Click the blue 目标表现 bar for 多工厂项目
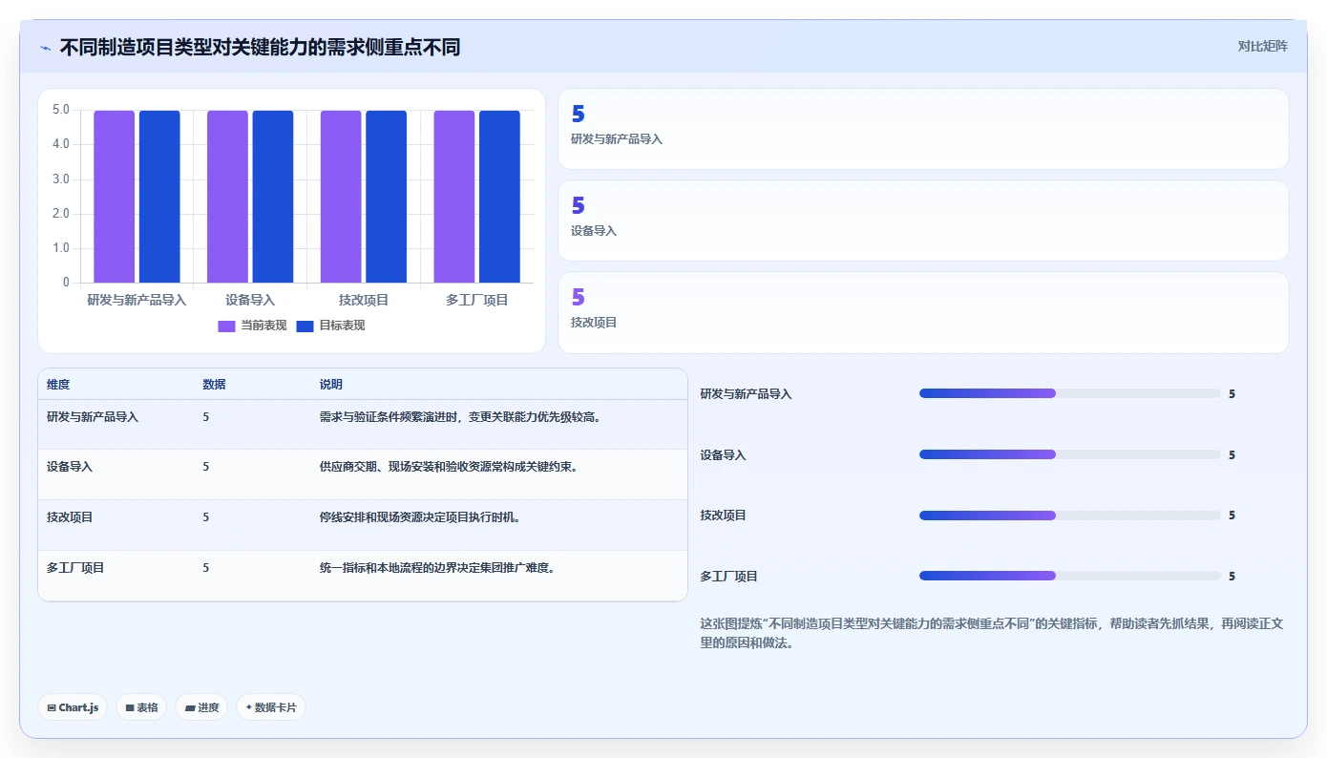 point(499,197)
